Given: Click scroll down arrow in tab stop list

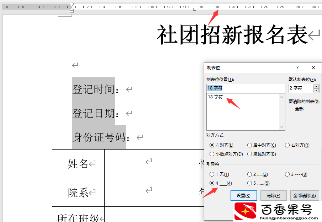Looking at the screenshot, I should pos(281,127).
